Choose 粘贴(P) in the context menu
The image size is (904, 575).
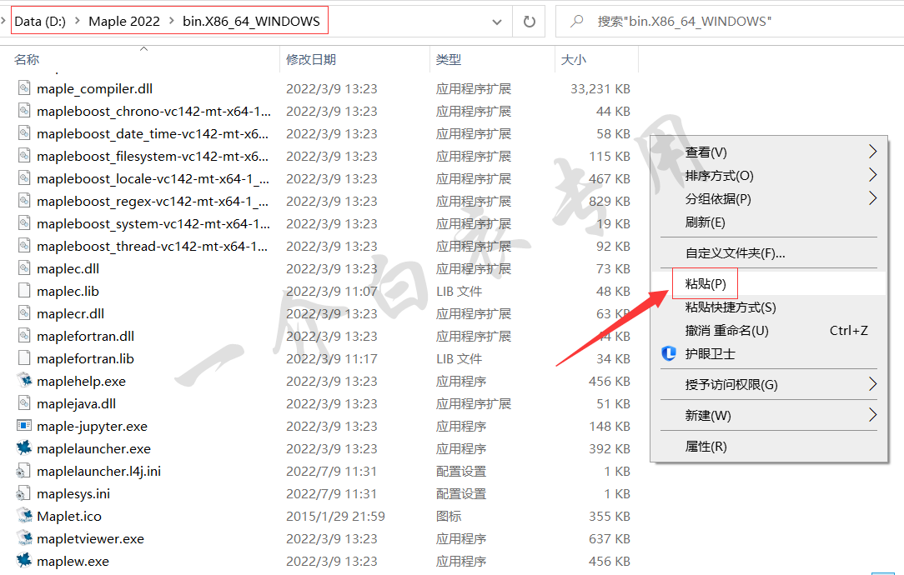point(706,283)
